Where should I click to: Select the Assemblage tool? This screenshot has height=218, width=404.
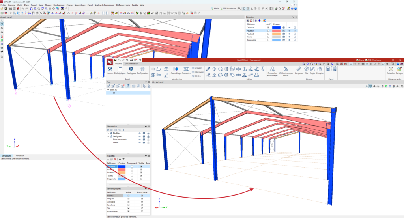point(176,70)
